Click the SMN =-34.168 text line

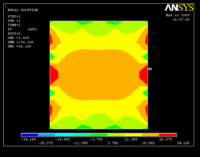(21, 42)
